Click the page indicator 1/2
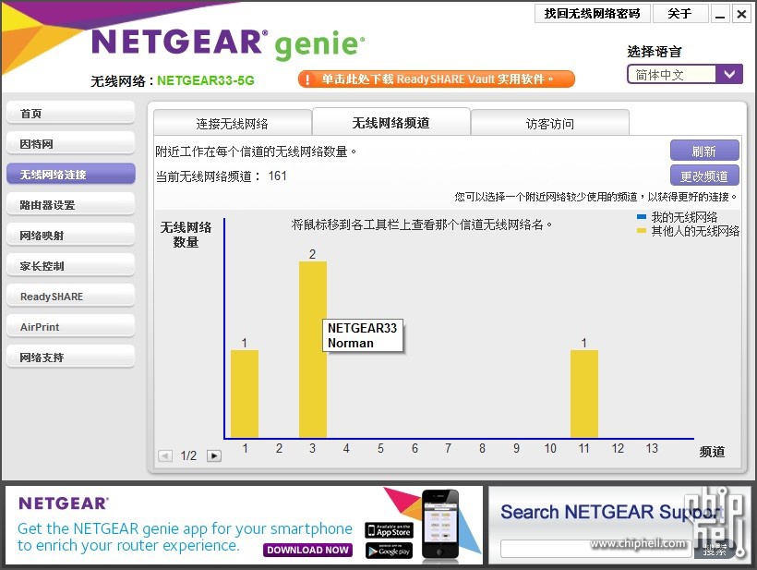The image size is (757, 570). pyautogui.click(x=188, y=455)
